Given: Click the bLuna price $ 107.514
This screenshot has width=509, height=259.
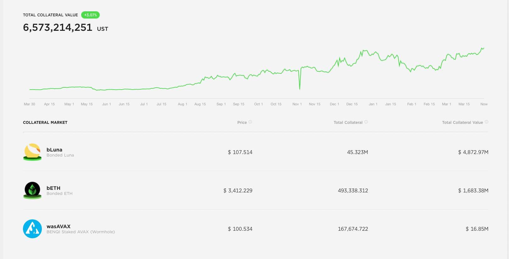Looking at the screenshot, I should [x=240, y=152].
